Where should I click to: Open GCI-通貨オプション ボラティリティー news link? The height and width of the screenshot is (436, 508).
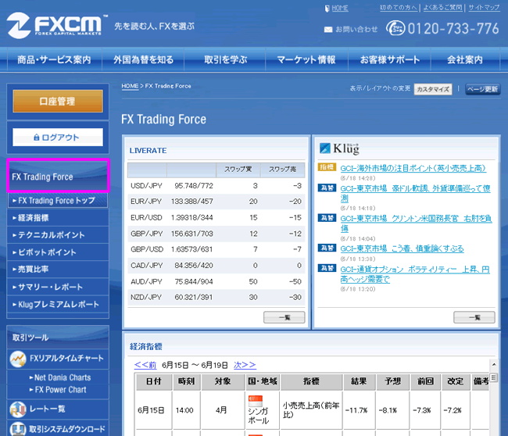[x=415, y=274]
